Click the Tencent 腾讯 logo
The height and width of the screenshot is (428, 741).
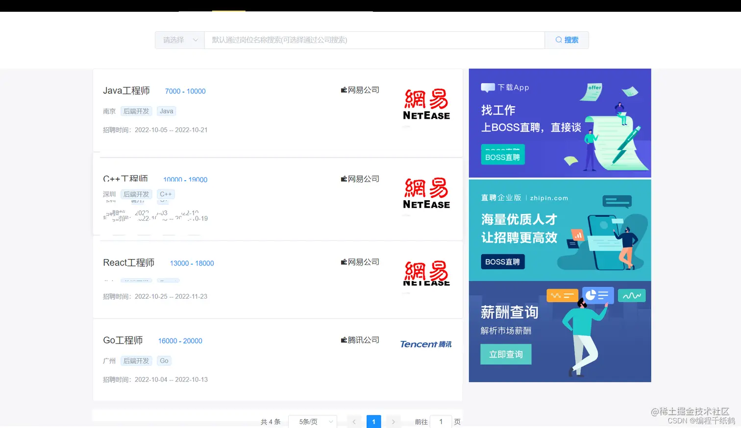coord(426,344)
